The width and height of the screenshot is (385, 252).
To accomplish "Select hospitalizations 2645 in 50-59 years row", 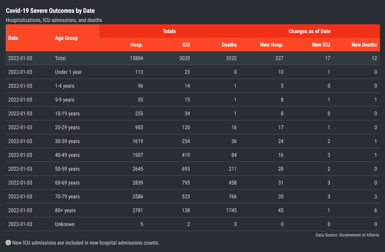I will click(138, 169).
